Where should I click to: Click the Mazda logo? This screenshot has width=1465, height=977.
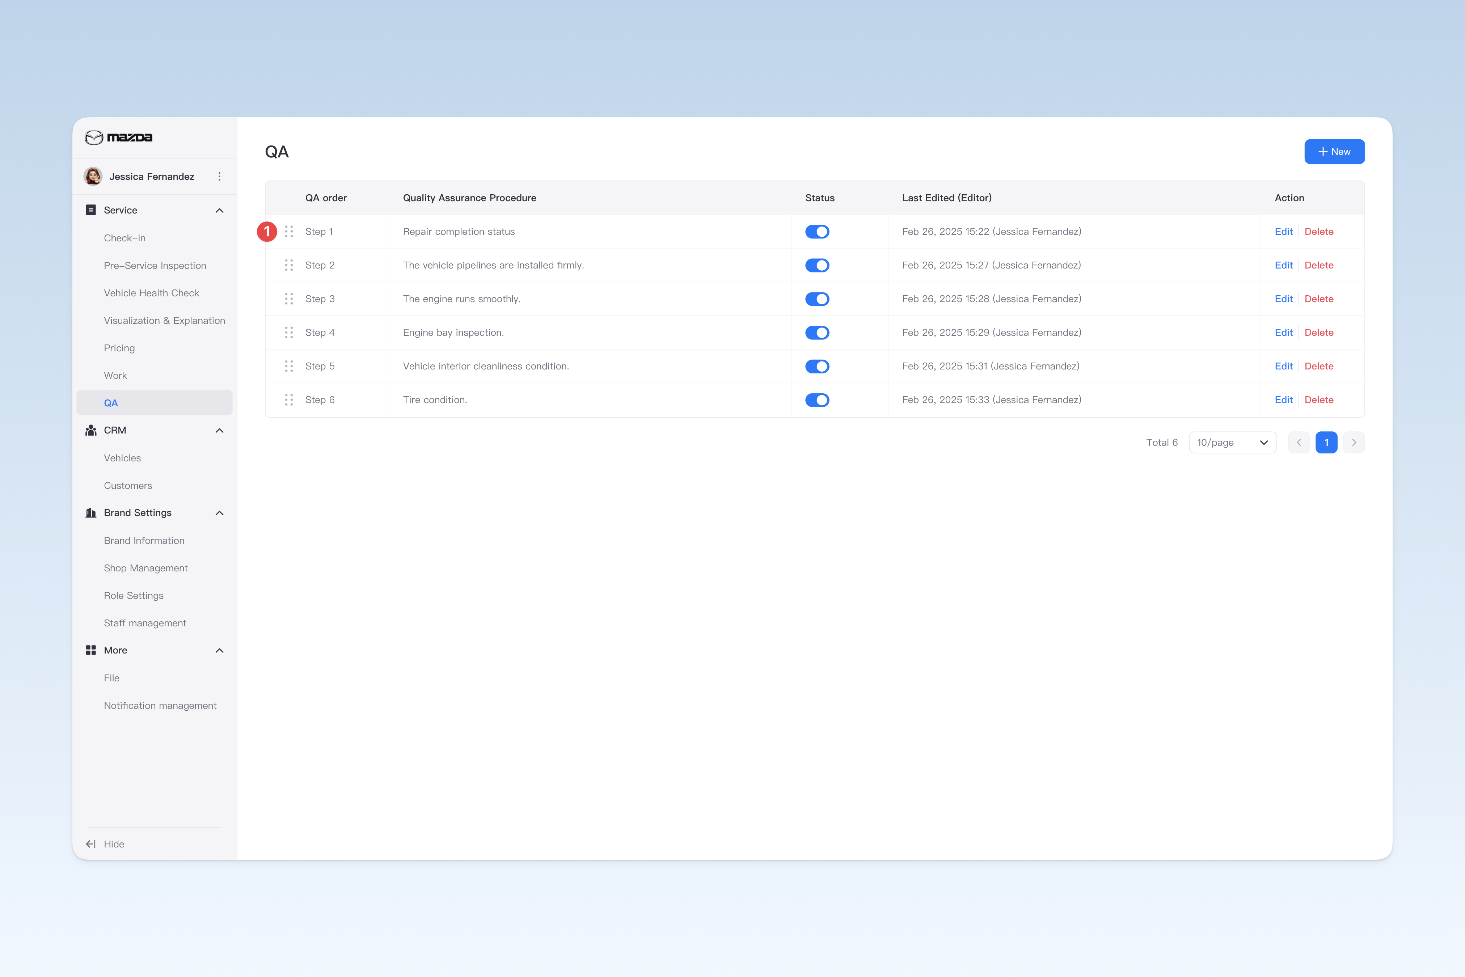click(x=118, y=137)
